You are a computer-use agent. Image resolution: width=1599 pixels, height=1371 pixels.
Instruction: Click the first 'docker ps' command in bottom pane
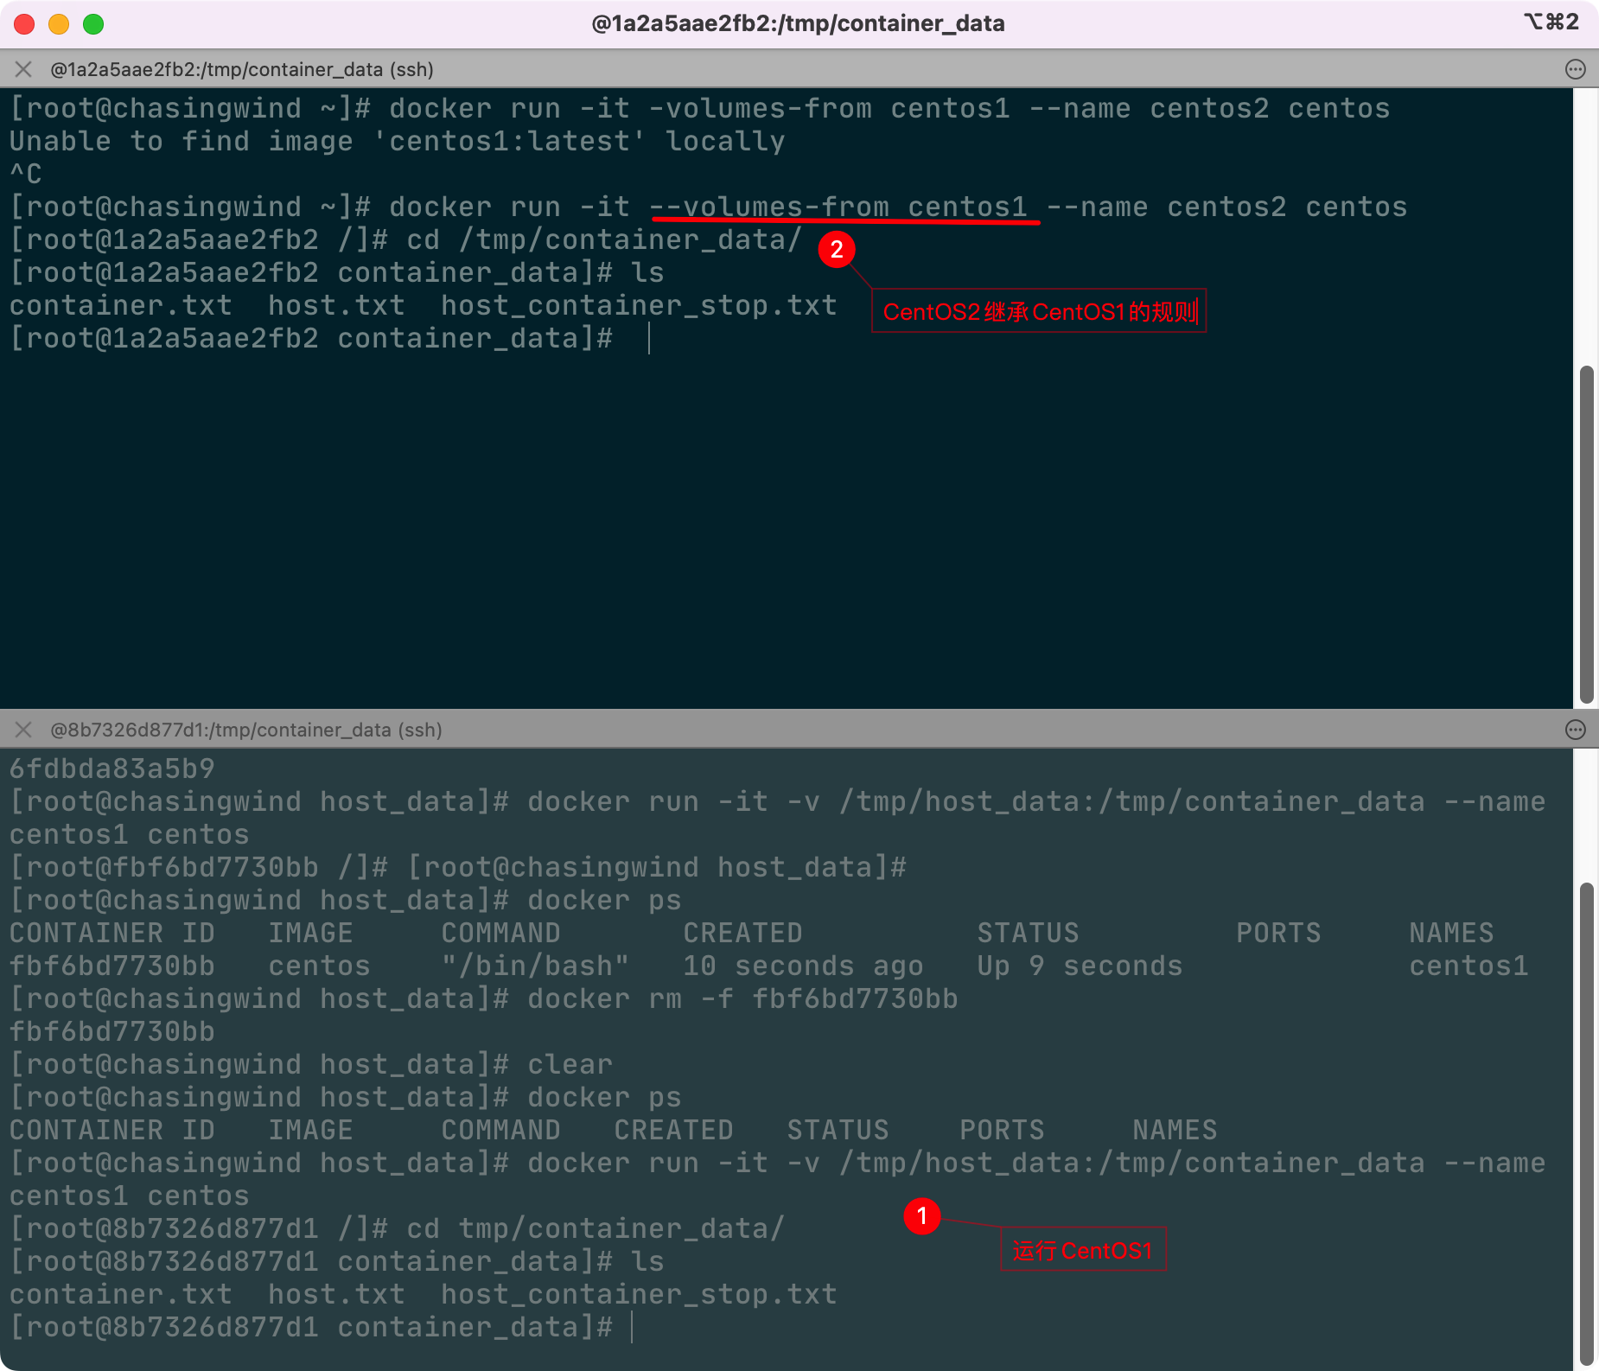(605, 901)
